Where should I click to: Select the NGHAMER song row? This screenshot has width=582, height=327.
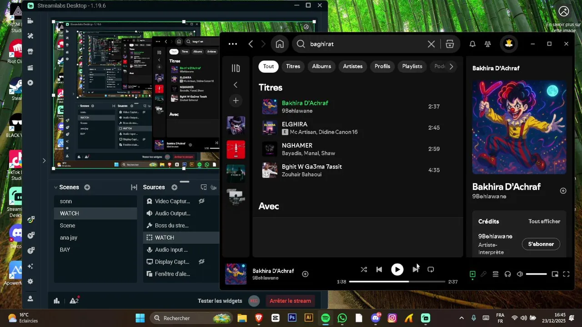357,149
